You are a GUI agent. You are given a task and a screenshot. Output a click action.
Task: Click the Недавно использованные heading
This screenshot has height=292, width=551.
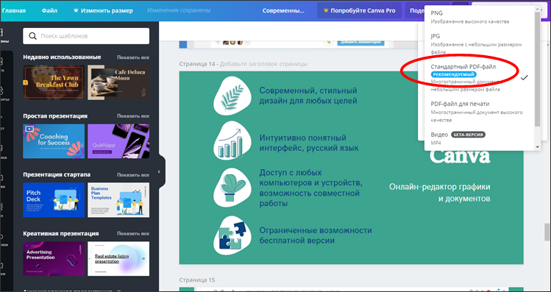pos(62,57)
